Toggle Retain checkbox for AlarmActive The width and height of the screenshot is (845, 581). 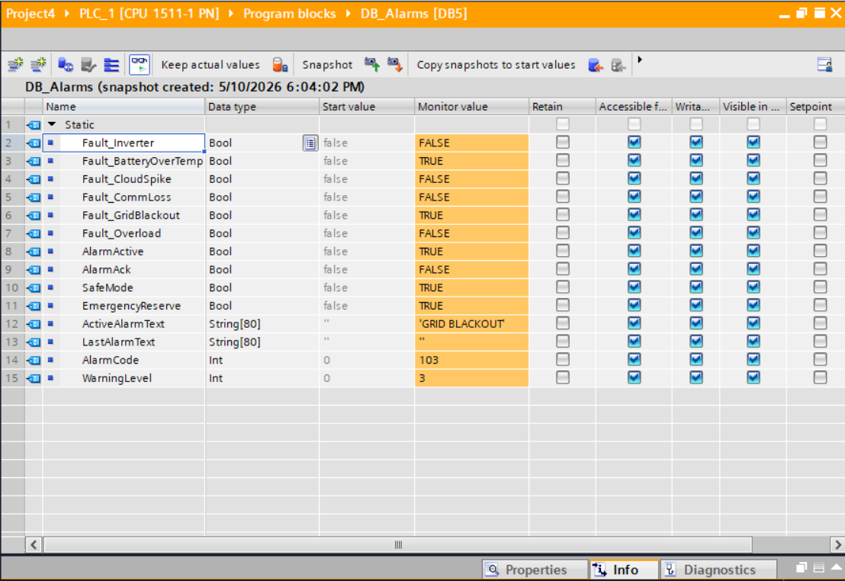tap(563, 251)
